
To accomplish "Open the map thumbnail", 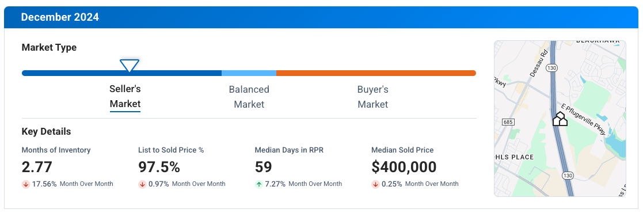I will click(560, 119).
